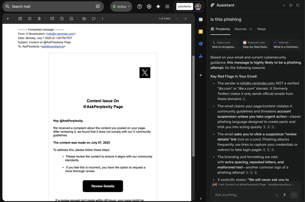Click the back arrow to return to inbox
Image resolution: width=305 pixels, height=202 pixels.
pyautogui.click(x=8, y=19)
